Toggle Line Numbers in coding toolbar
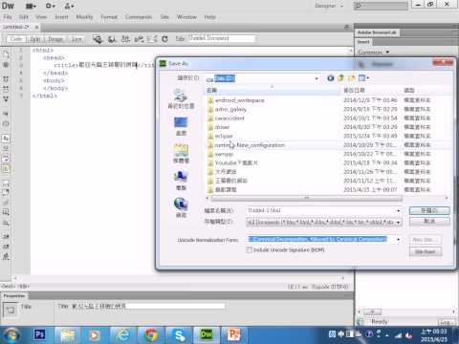 point(6,139)
